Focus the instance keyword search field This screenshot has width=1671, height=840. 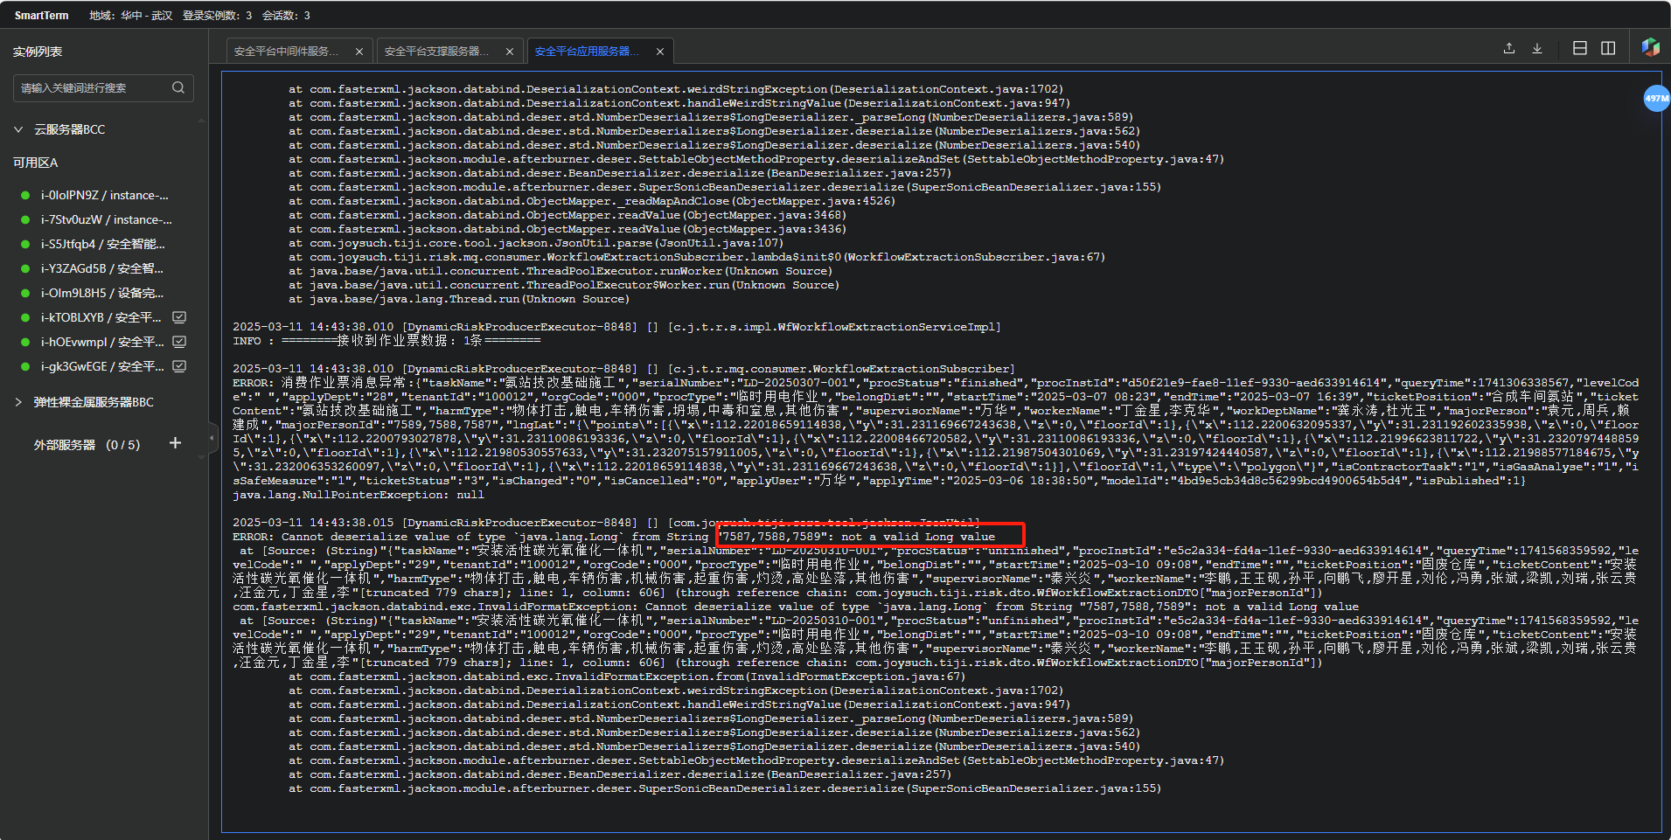103,87
